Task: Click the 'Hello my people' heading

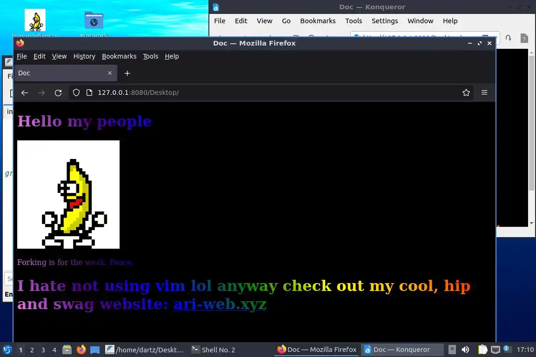Action: coord(84,121)
